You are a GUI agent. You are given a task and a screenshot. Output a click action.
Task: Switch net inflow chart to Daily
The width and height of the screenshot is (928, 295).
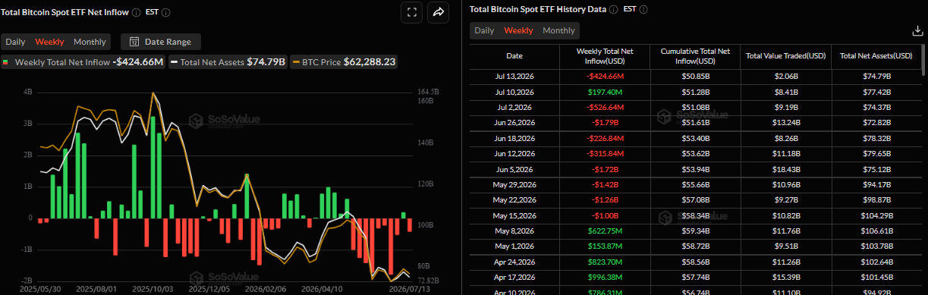tap(16, 42)
